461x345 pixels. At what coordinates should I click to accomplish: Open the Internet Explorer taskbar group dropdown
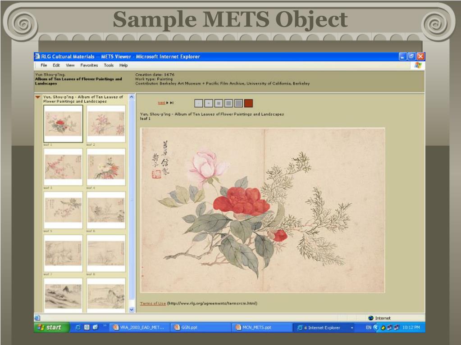pos(351,328)
